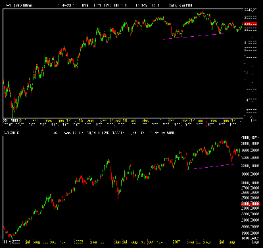Click the upper chart symbol title at top left
263x248 pixels.
[x=19, y=5]
